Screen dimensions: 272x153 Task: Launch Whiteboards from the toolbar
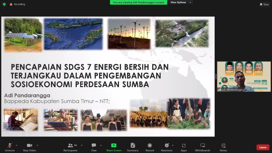[203, 147]
